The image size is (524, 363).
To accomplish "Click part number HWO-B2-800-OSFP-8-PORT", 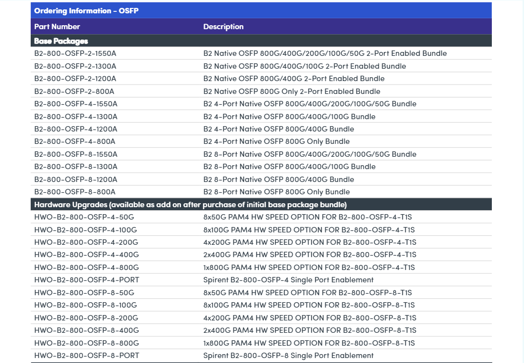I will tap(87, 356).
